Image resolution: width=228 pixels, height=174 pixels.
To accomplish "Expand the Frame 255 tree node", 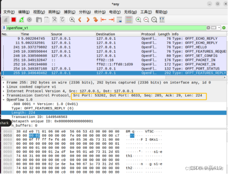I will click(x=3, y=82).
